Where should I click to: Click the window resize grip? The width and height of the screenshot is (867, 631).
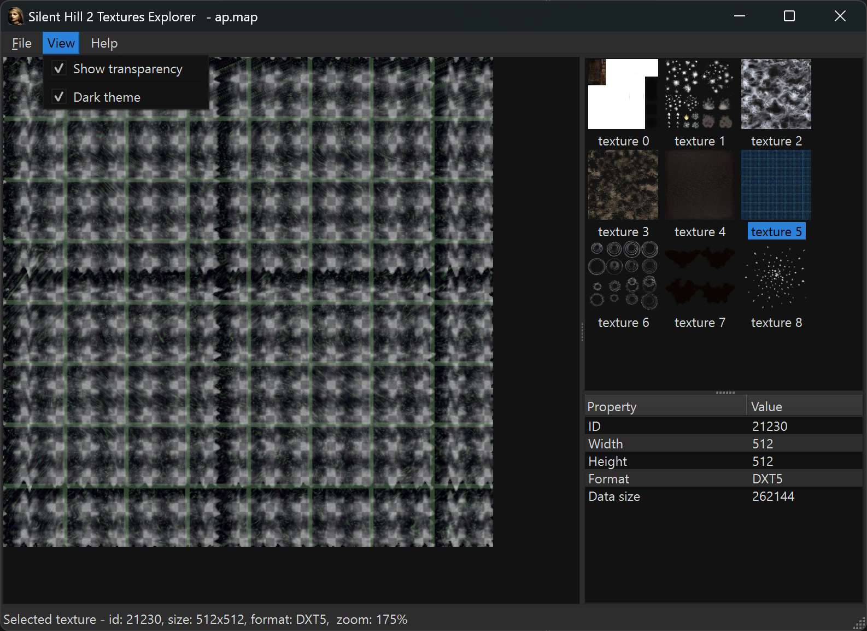(860, 623)
